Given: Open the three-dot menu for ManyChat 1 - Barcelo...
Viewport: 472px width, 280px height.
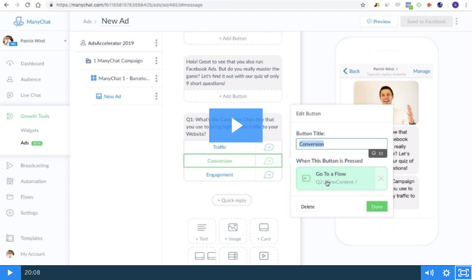Looking at the screenshot, I should pyautogui.click(x=156, y=78).
